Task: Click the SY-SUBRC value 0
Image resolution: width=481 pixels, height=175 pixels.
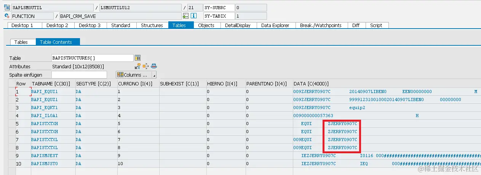Action: tap(251, 8)
